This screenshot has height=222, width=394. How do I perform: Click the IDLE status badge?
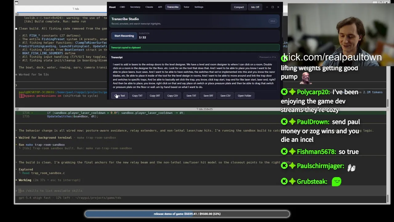click(x=273, y=21)
